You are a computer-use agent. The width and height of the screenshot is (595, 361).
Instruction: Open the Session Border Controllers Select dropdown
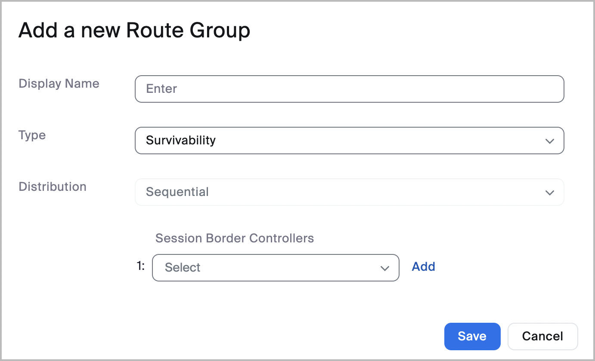[x=276, y=268]
